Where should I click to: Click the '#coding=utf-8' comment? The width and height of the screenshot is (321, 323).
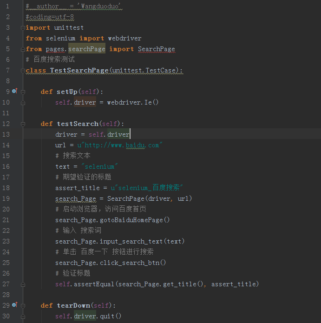(50, 17)
